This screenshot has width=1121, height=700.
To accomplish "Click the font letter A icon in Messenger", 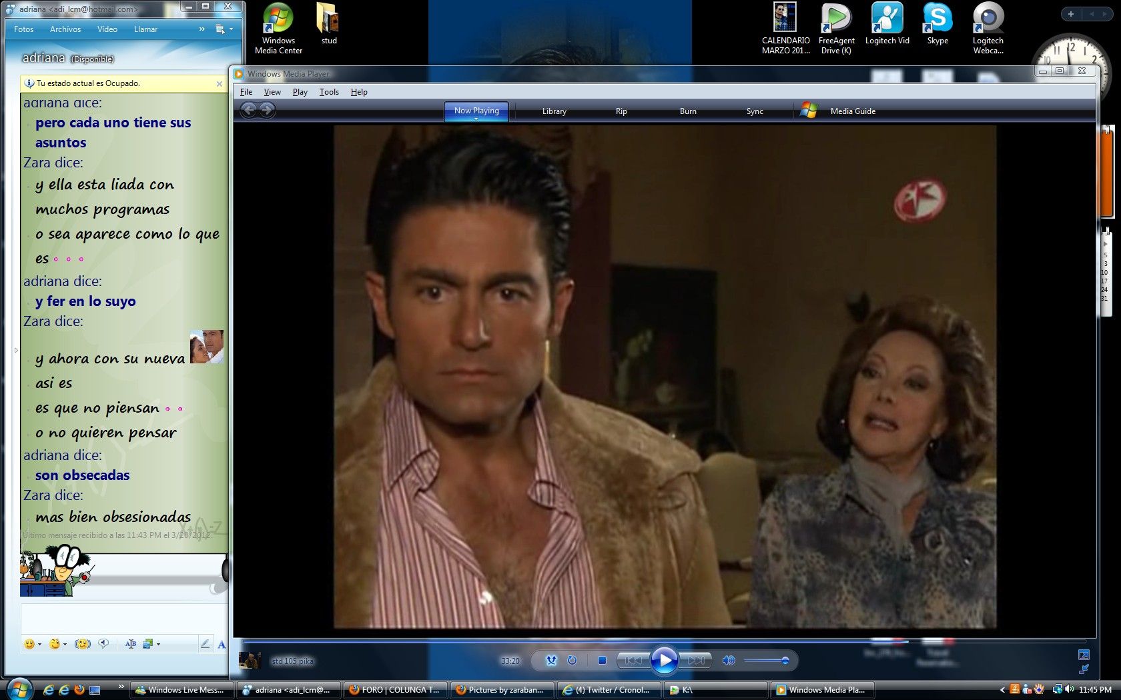I will click(222, 644).
